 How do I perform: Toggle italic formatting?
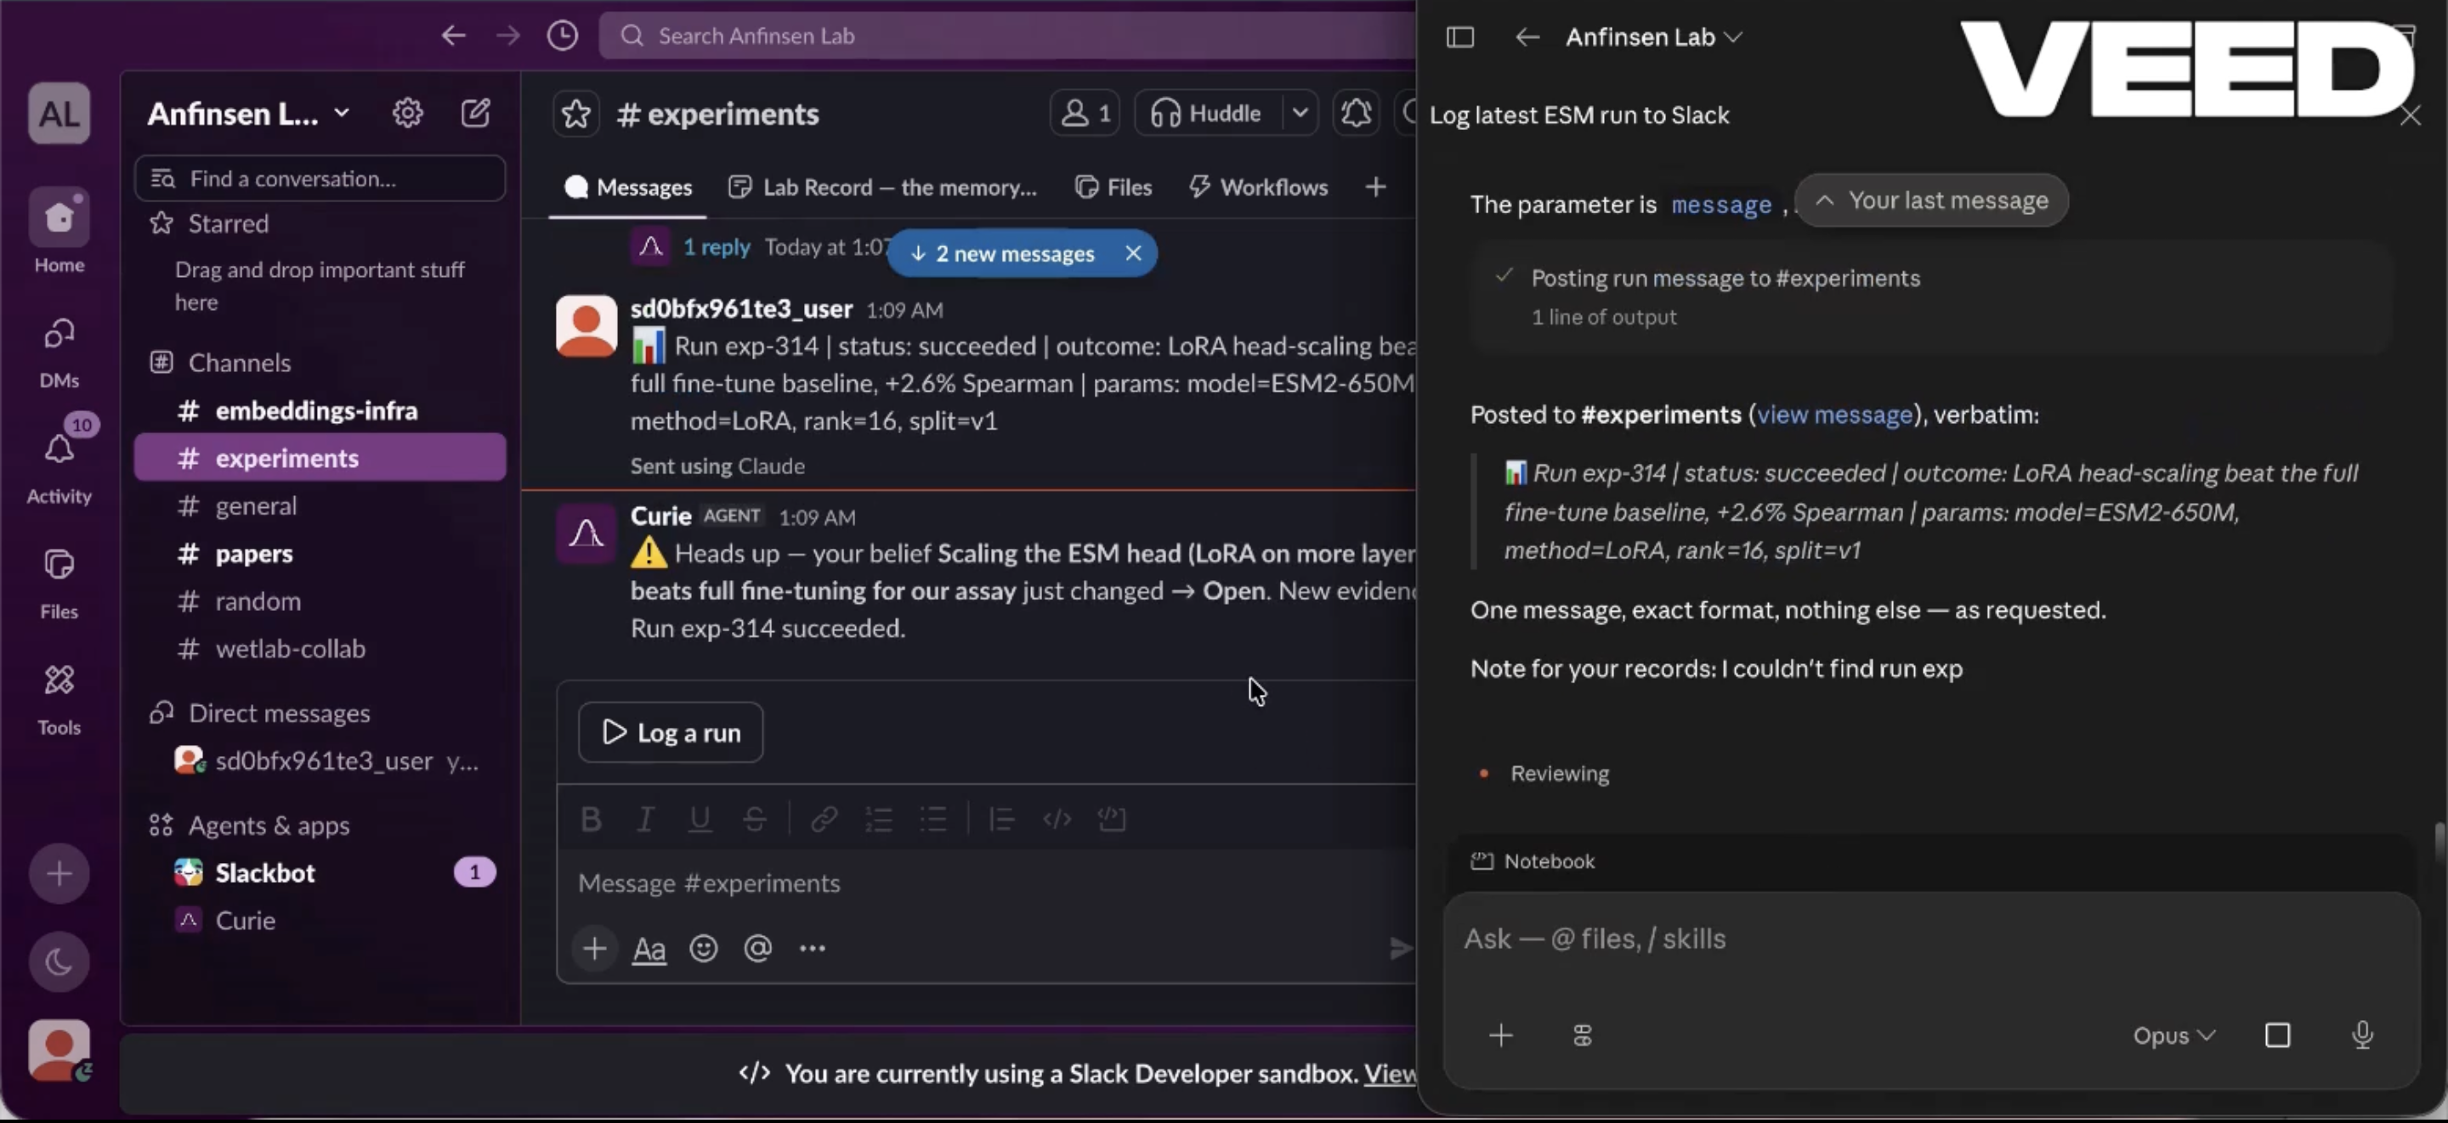coord(645,818)
